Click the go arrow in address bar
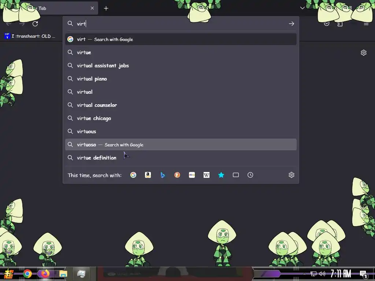Image resolution: width=375 pixels, height=281 pixels. 291,24
